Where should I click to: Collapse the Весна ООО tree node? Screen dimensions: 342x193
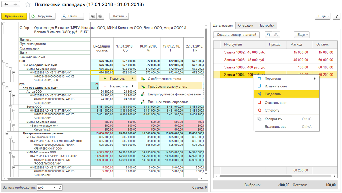coord(10,107)
